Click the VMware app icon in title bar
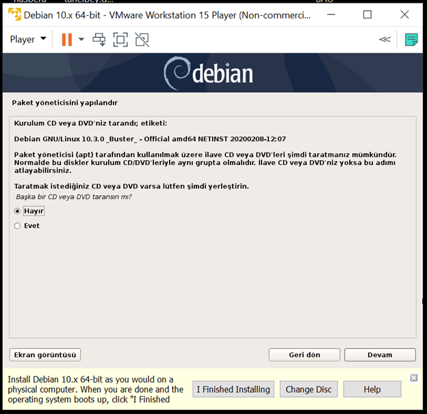 [x=14, y=14]
